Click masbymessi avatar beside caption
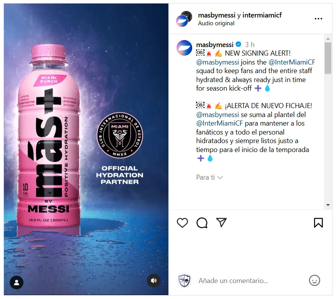This screenshot has width=336, height=299. [184, 48]
